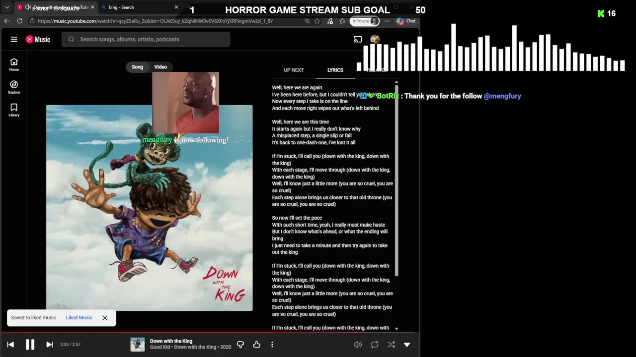The image size is (636, 357).
Task: Click the song progress bar
Action: pos(210,332)
